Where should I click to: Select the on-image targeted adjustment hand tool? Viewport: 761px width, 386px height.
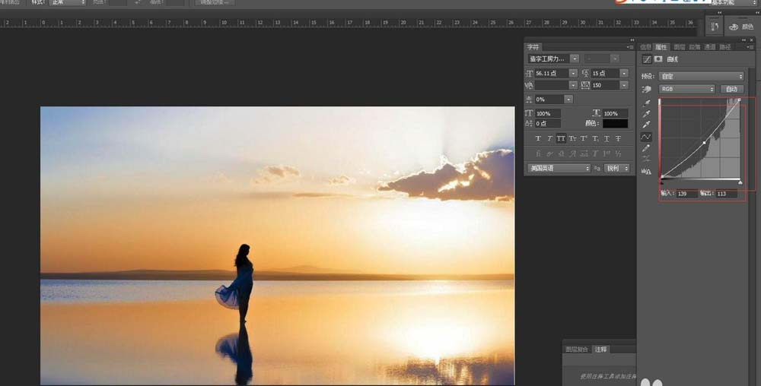[646, 90]
